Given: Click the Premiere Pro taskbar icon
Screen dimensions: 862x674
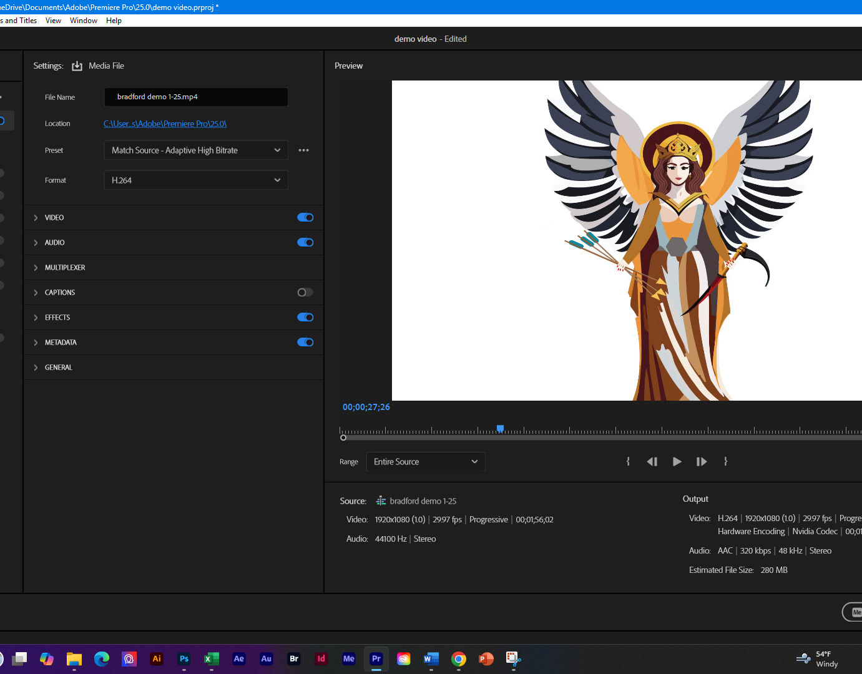Looking at the screenshot, I should 376,659.
